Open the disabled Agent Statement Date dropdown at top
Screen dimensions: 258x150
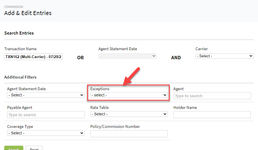point(127,56)
